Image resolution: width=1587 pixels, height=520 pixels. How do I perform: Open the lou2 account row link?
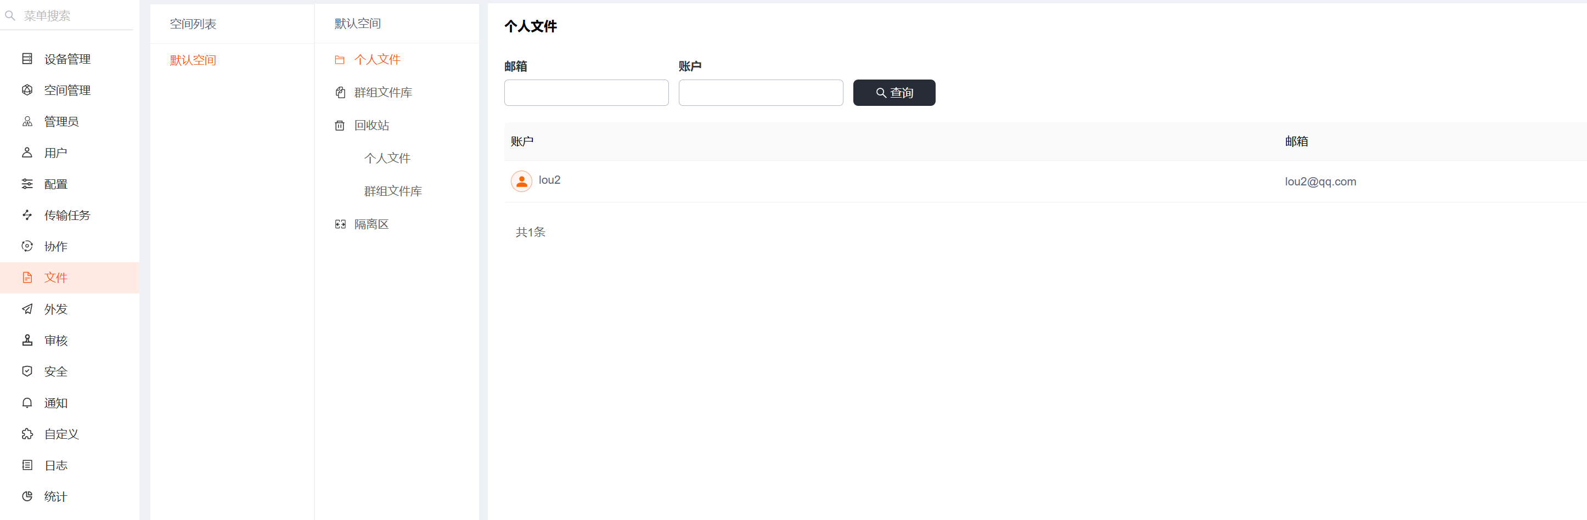point(549,180)
